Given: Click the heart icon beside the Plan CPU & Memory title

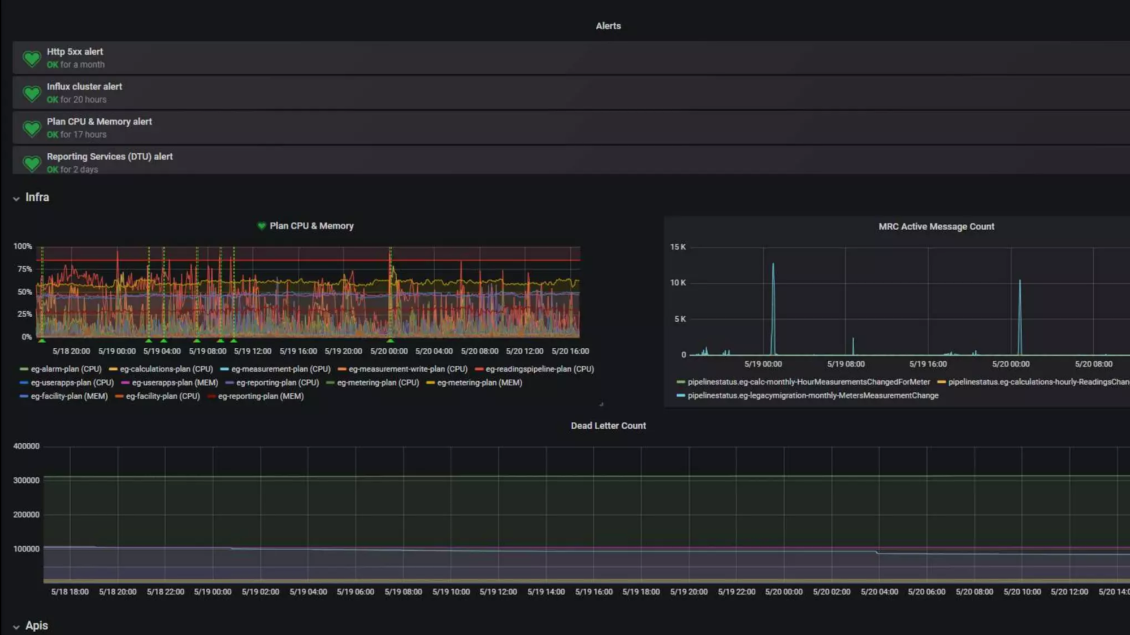Looking at the screenshot, I should point(261,226).
